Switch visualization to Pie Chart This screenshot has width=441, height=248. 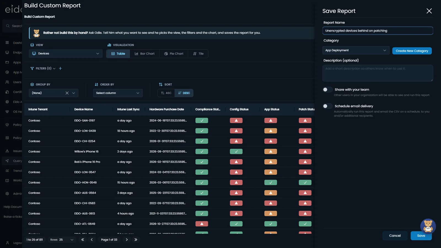click(x=174, y=54)
